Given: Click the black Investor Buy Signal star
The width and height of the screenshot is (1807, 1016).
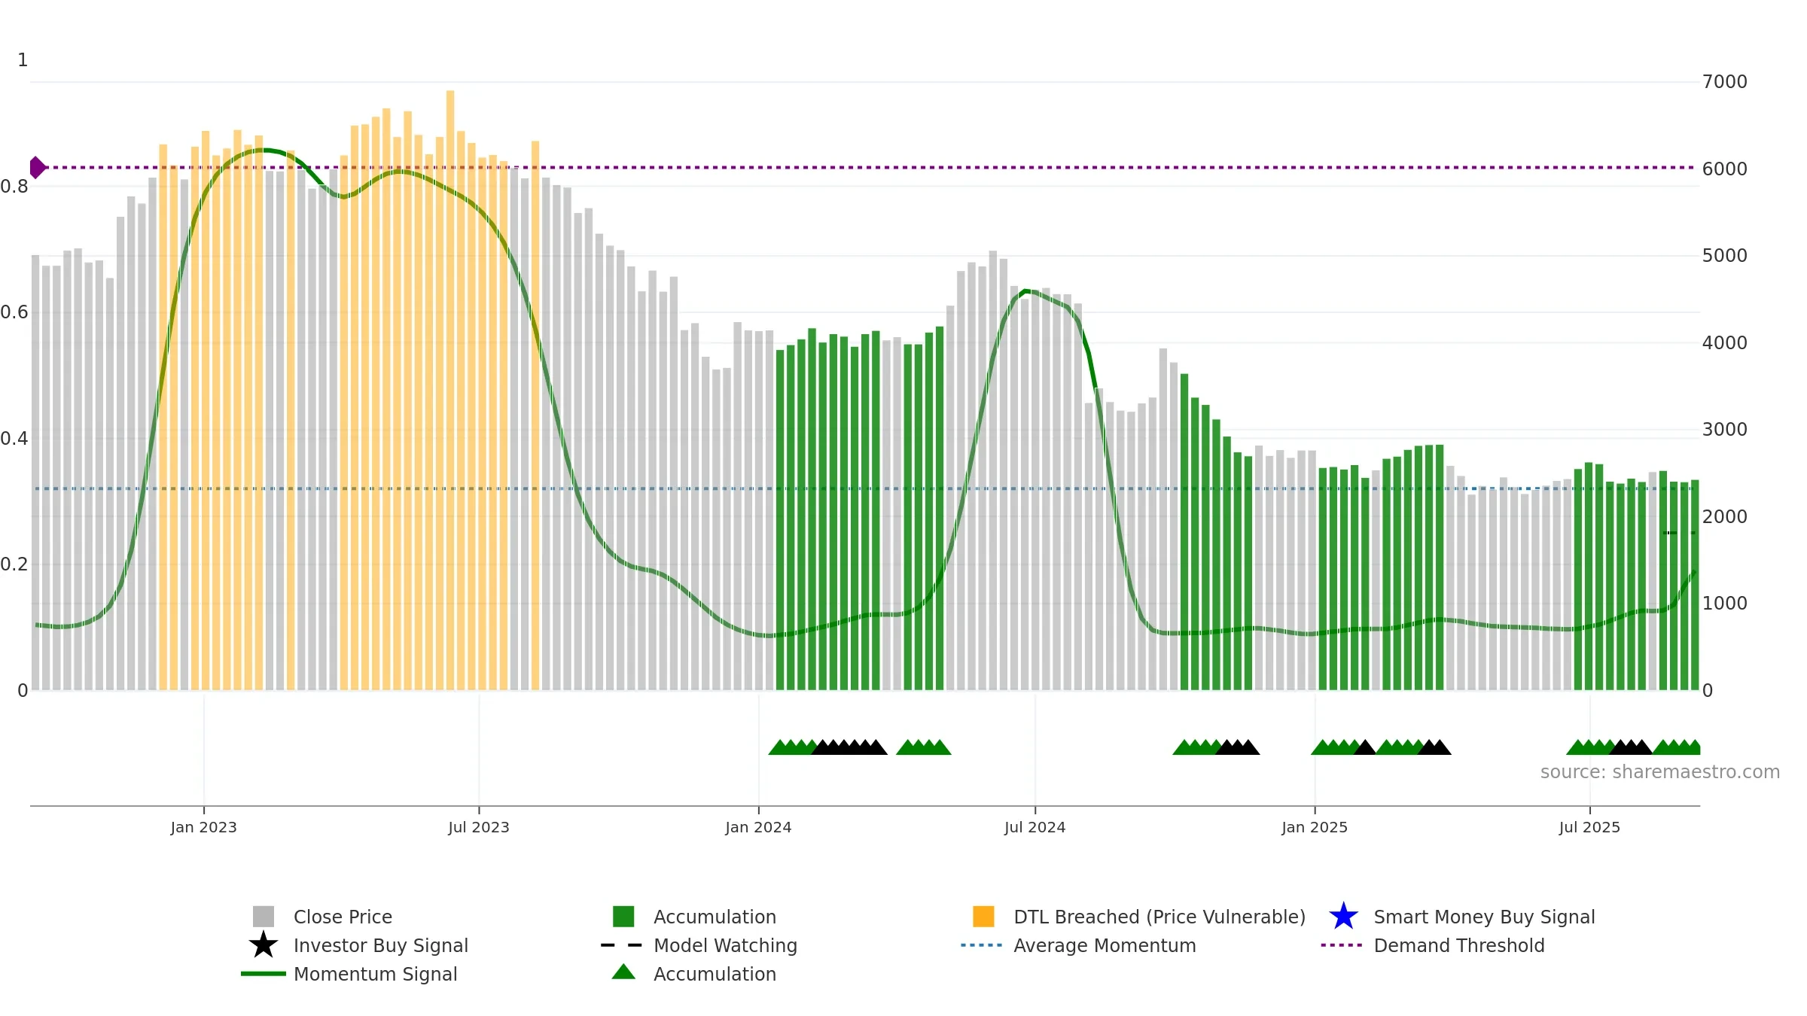Looking at the screenshot, I should (x=264, y=945).
